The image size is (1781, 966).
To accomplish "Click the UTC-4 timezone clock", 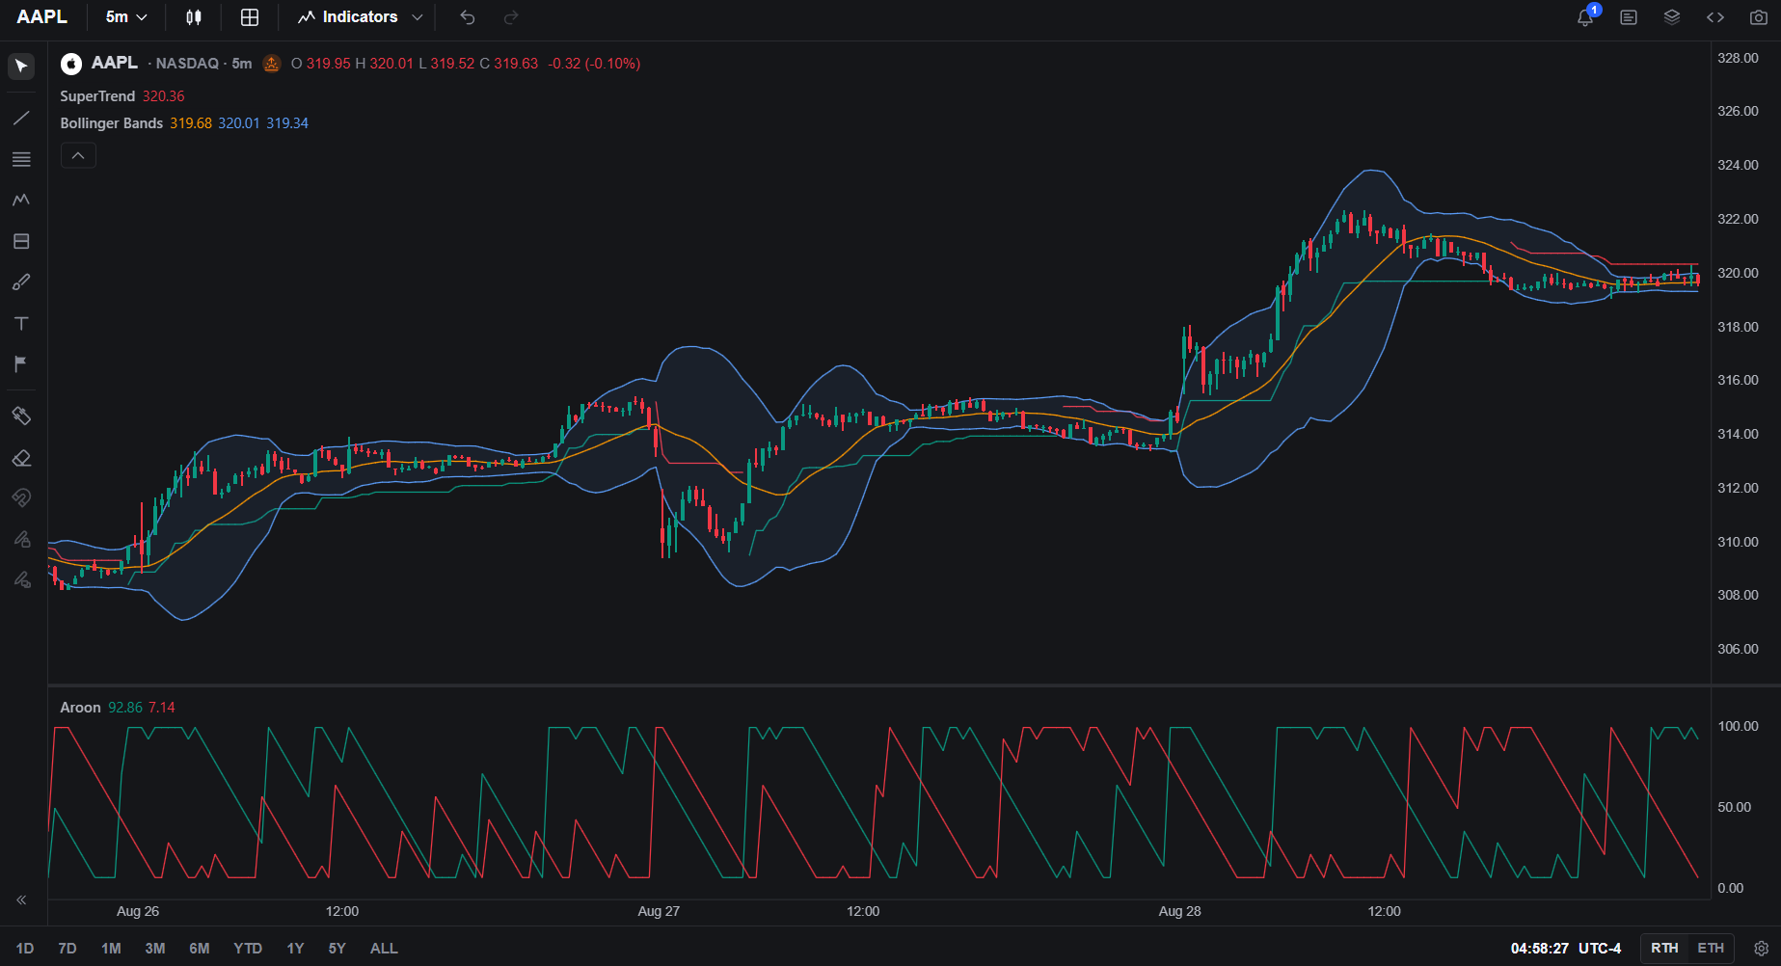I will point(1566,949).
